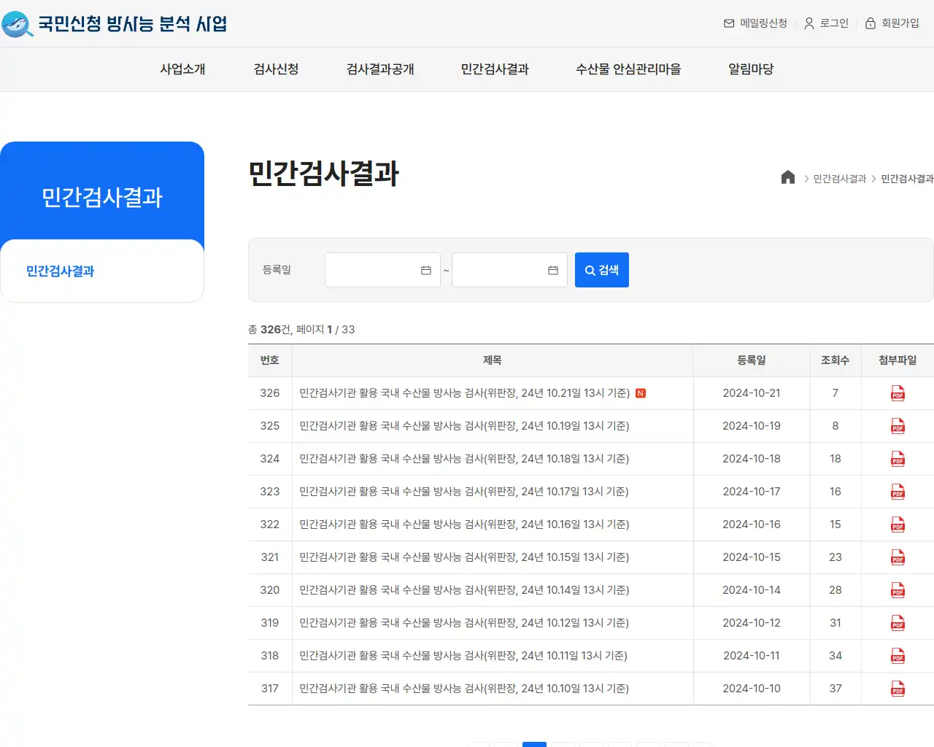Open the 사업소개 menu
Image resolution: width=934 pixels, height=747 pixels.
click(182, 69)
